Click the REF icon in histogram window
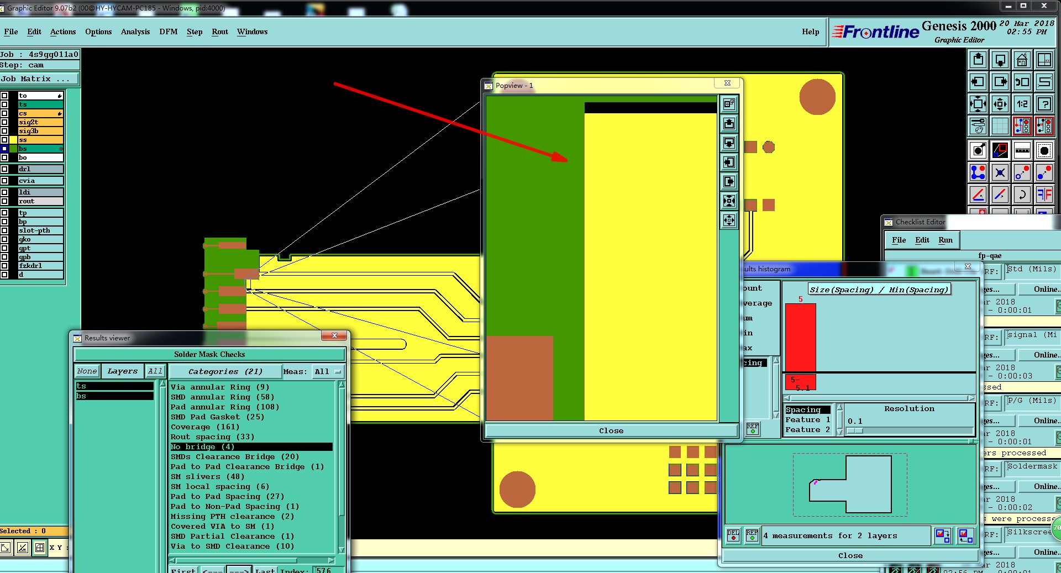 coord(752,428)
